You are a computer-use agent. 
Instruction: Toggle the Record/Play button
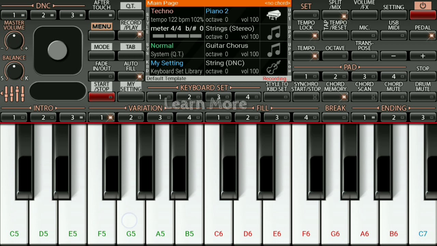coord(131,35)
